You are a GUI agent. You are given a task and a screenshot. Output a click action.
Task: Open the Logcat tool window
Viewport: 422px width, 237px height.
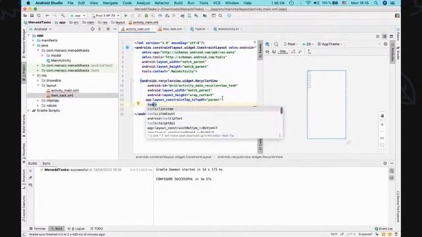pyautogui.click(x=76, y=228)
